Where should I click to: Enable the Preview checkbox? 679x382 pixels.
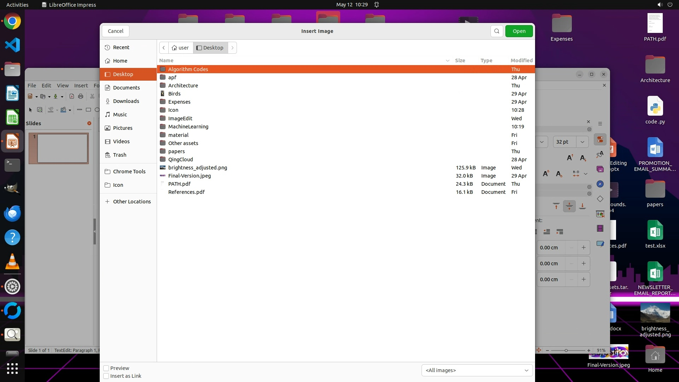[x=106, y=368]
